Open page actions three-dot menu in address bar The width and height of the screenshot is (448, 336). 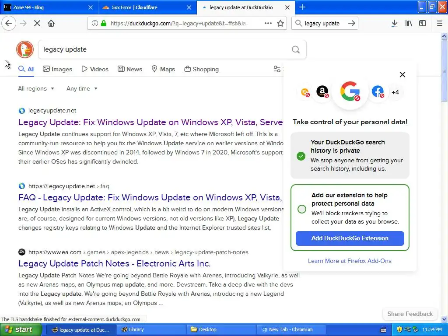(x=268, y=24)
